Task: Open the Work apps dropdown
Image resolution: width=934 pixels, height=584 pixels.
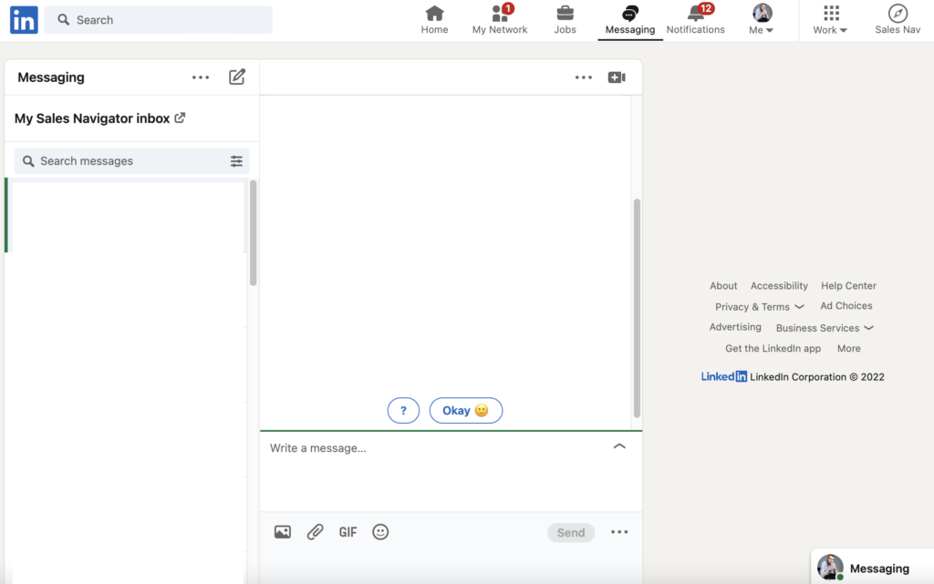Action: (830, 20)
